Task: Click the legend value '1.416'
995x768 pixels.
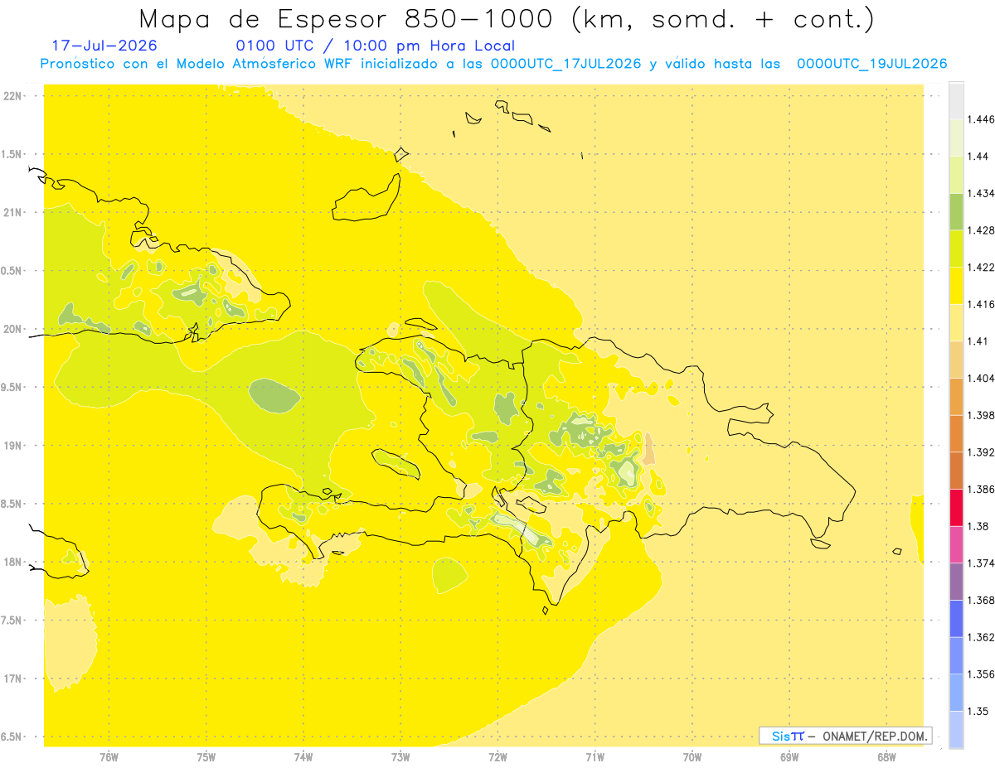Action: 980,304
